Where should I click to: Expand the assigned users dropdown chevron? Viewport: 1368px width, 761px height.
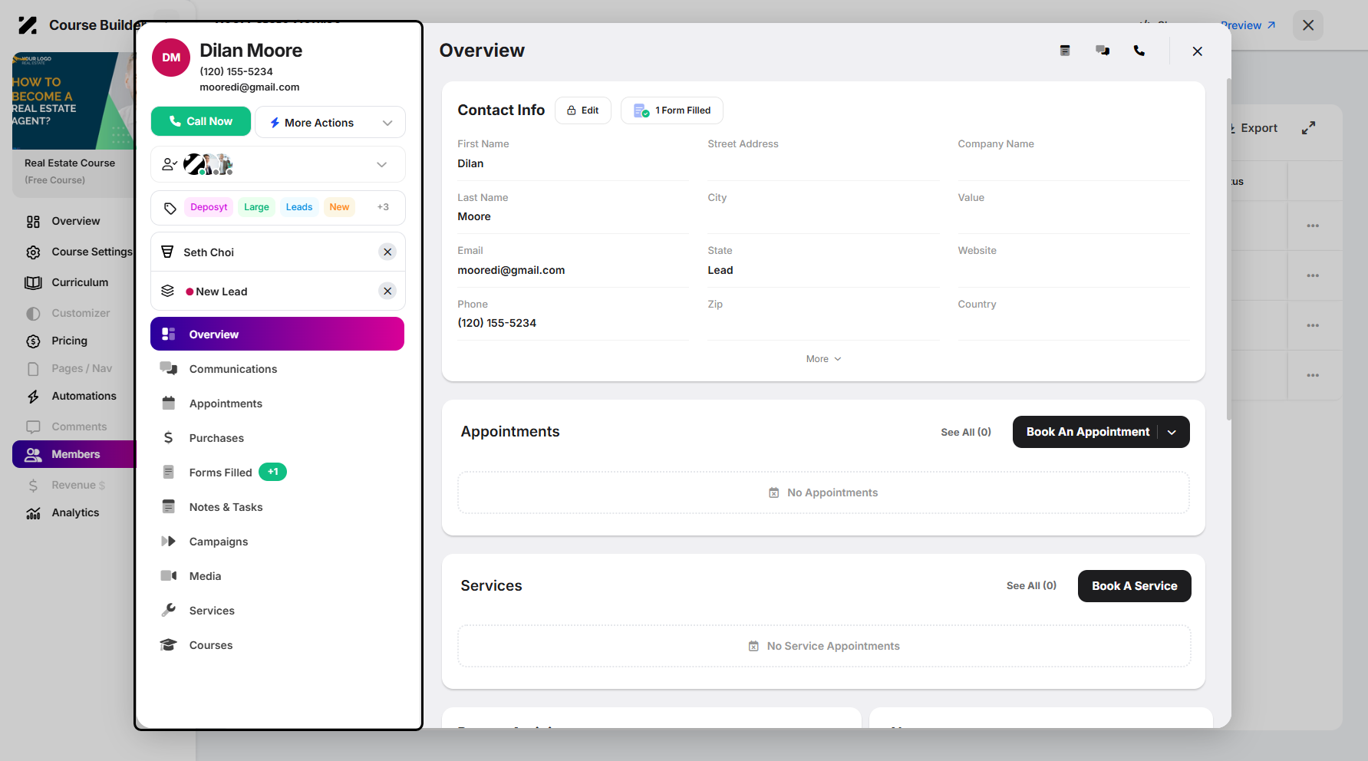(381, 165)
